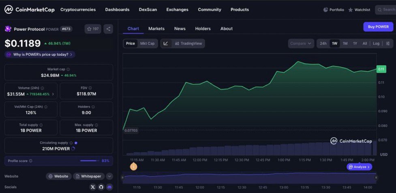Select the Mkt Cap toggle
396x193 pixels.
[x=148, y=43]
